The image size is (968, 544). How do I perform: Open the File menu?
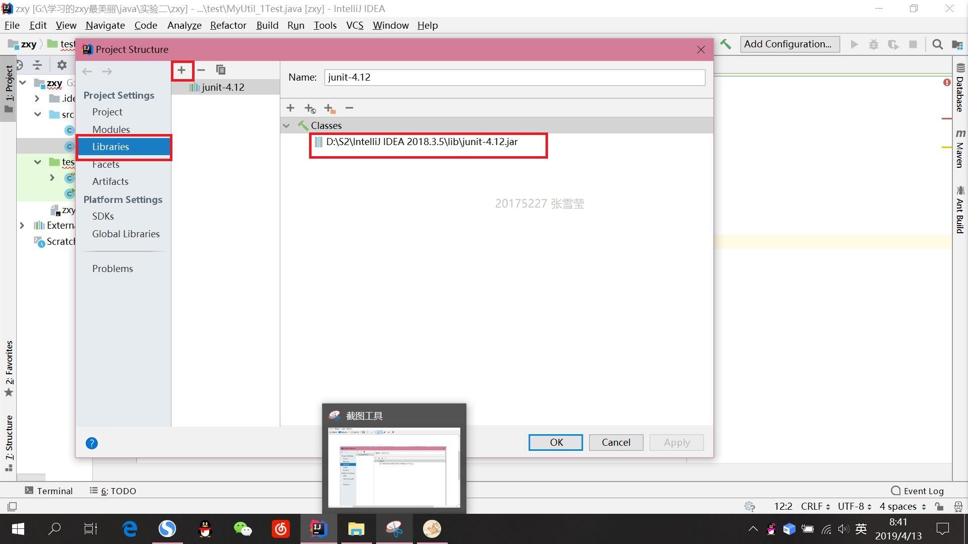click(12, 25)
